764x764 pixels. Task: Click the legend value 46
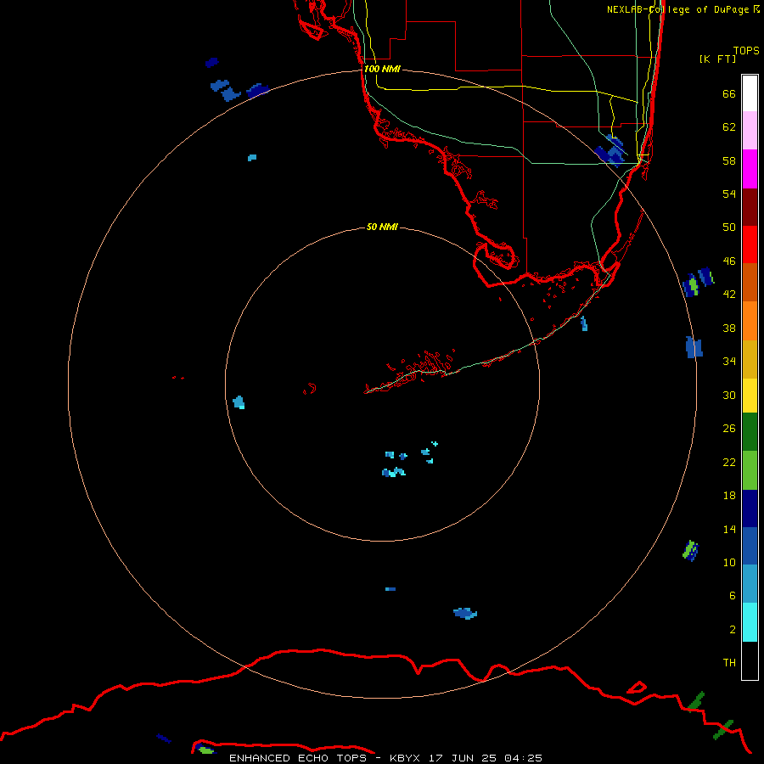pos(729,261)
